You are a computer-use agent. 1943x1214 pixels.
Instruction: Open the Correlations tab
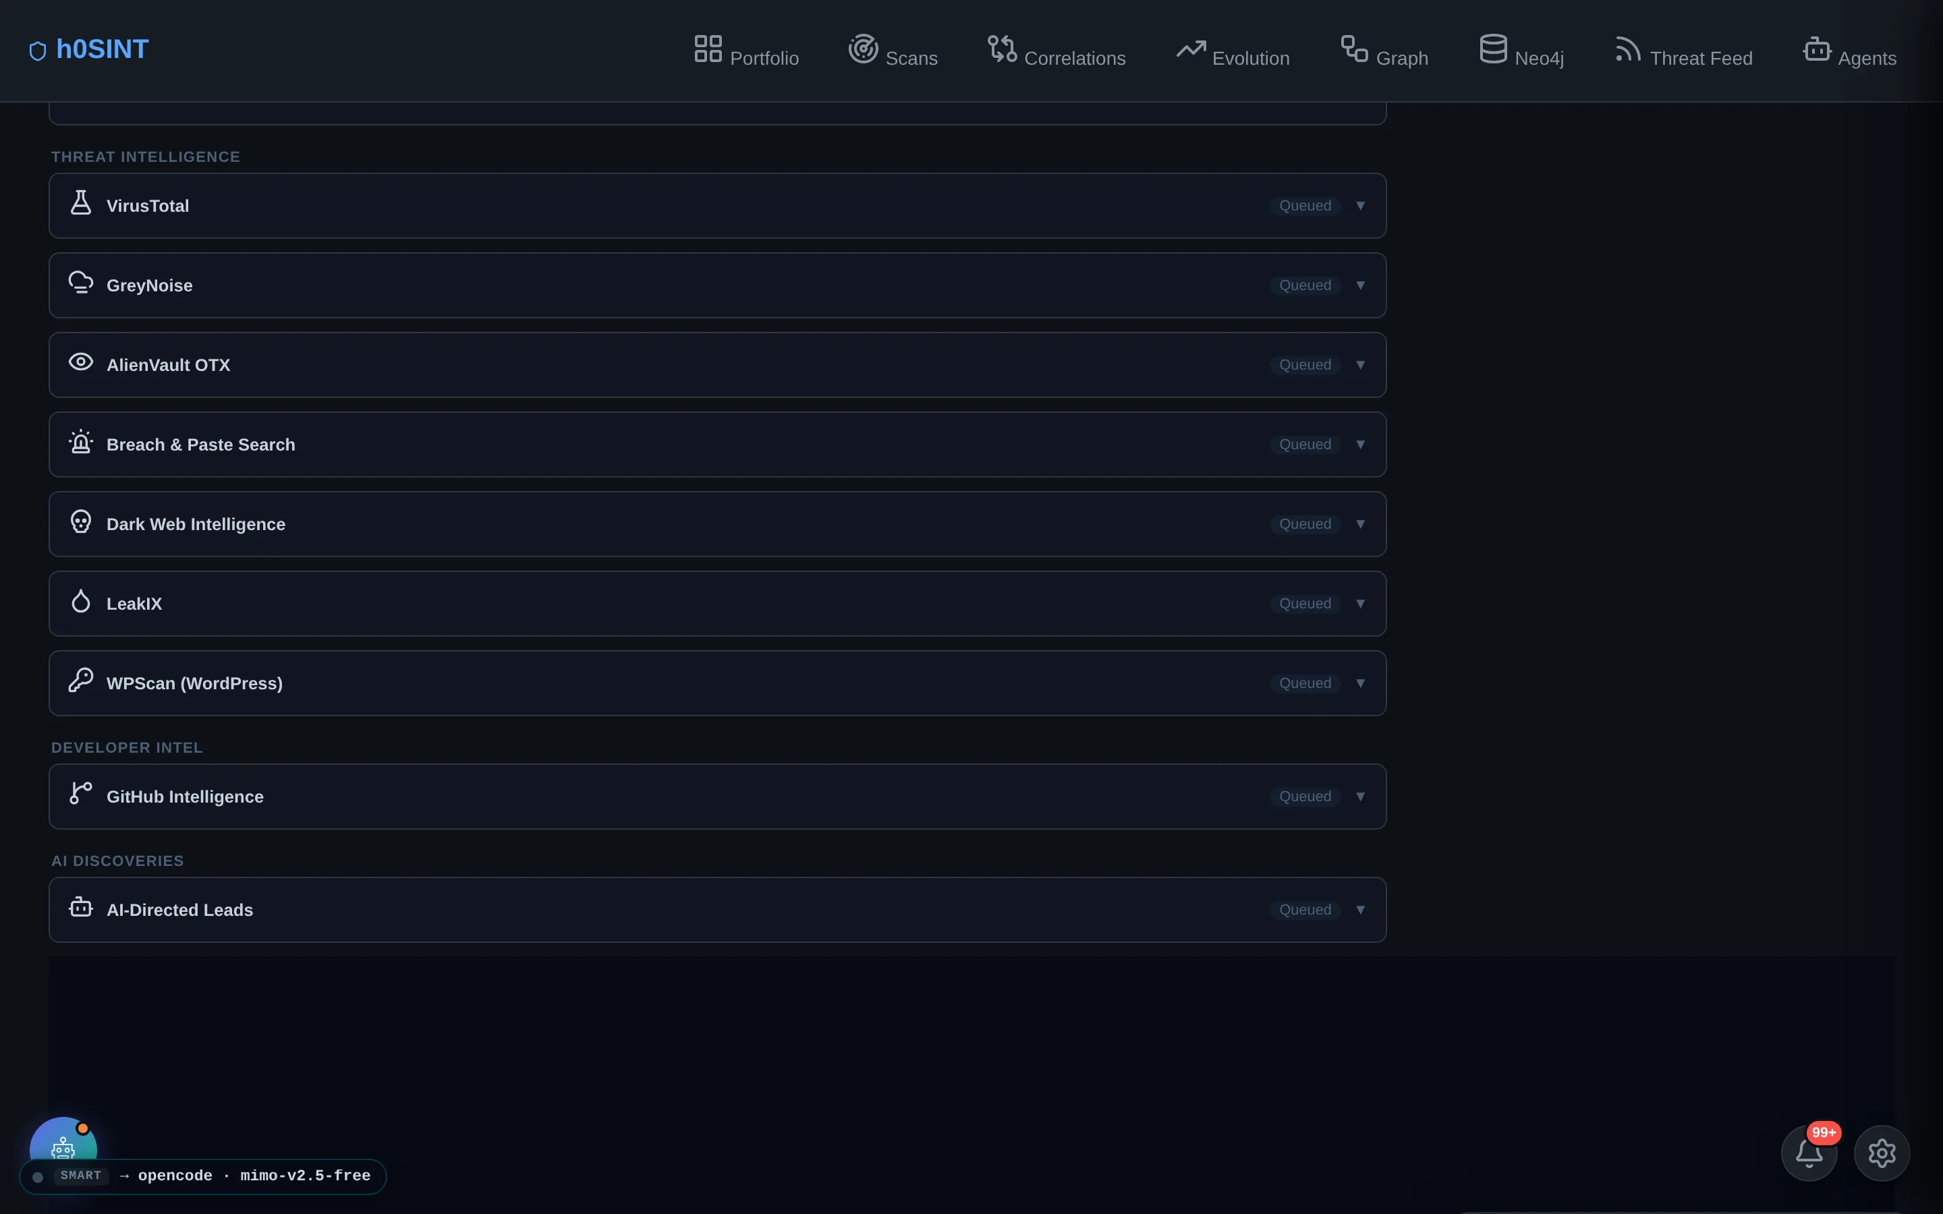point(1057,51)
